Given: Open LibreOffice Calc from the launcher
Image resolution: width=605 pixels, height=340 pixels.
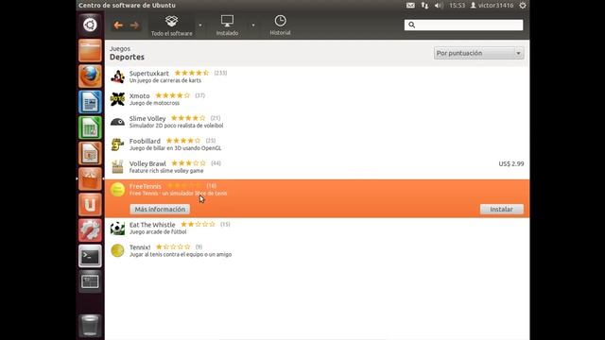Looking at the screenshot, I should 90,127.
